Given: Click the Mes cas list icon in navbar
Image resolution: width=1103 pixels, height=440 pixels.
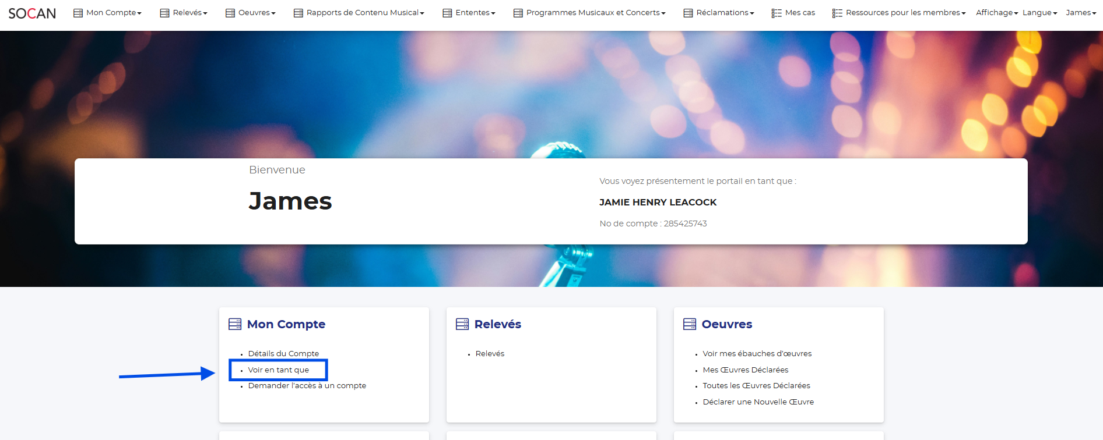Looking at the screenshot, I should point(777,13).
